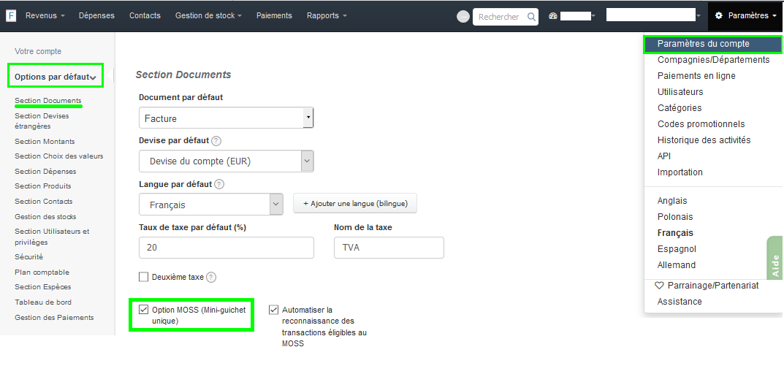Image resolution: width=784 pixels, height=366 pixels.
Task: Open Section Choix des valeurs link
Action: pyautogui.click(x=59, y=156)
